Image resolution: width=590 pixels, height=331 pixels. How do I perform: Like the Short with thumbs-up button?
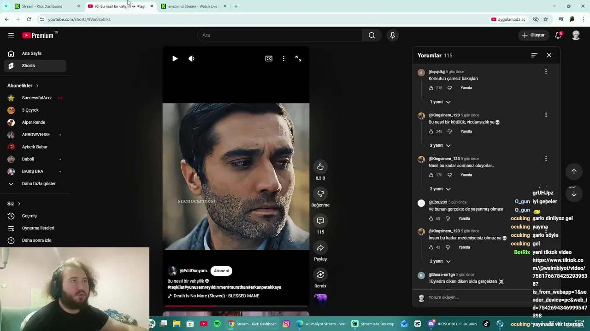(320, 166)
